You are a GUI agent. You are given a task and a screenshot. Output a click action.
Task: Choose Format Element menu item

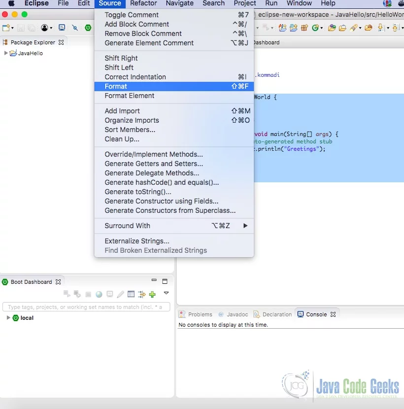click(x=174, y=96)
